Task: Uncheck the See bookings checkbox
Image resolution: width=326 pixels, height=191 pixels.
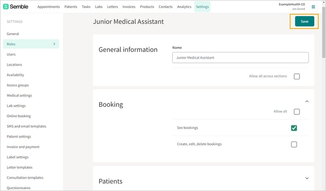Action: pos(294,128)
